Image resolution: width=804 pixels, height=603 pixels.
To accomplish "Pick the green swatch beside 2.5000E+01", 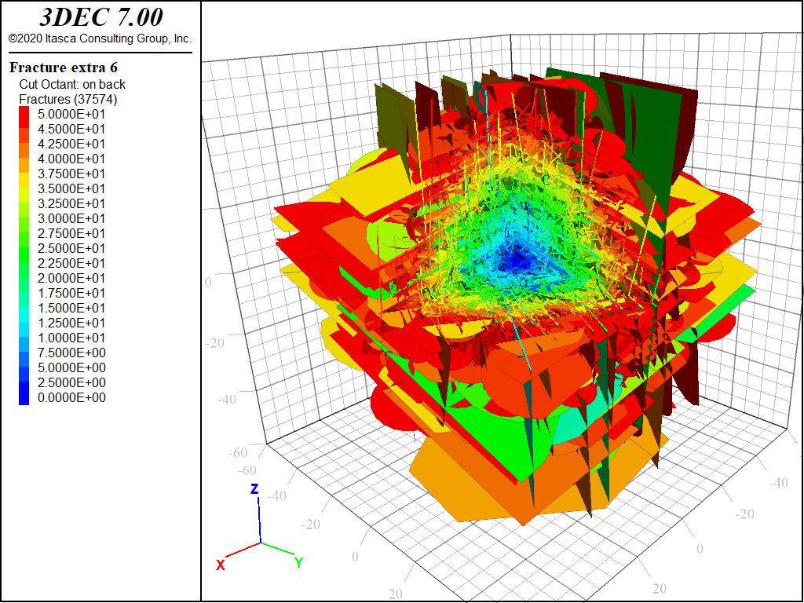I will click(x=24, y=248).
